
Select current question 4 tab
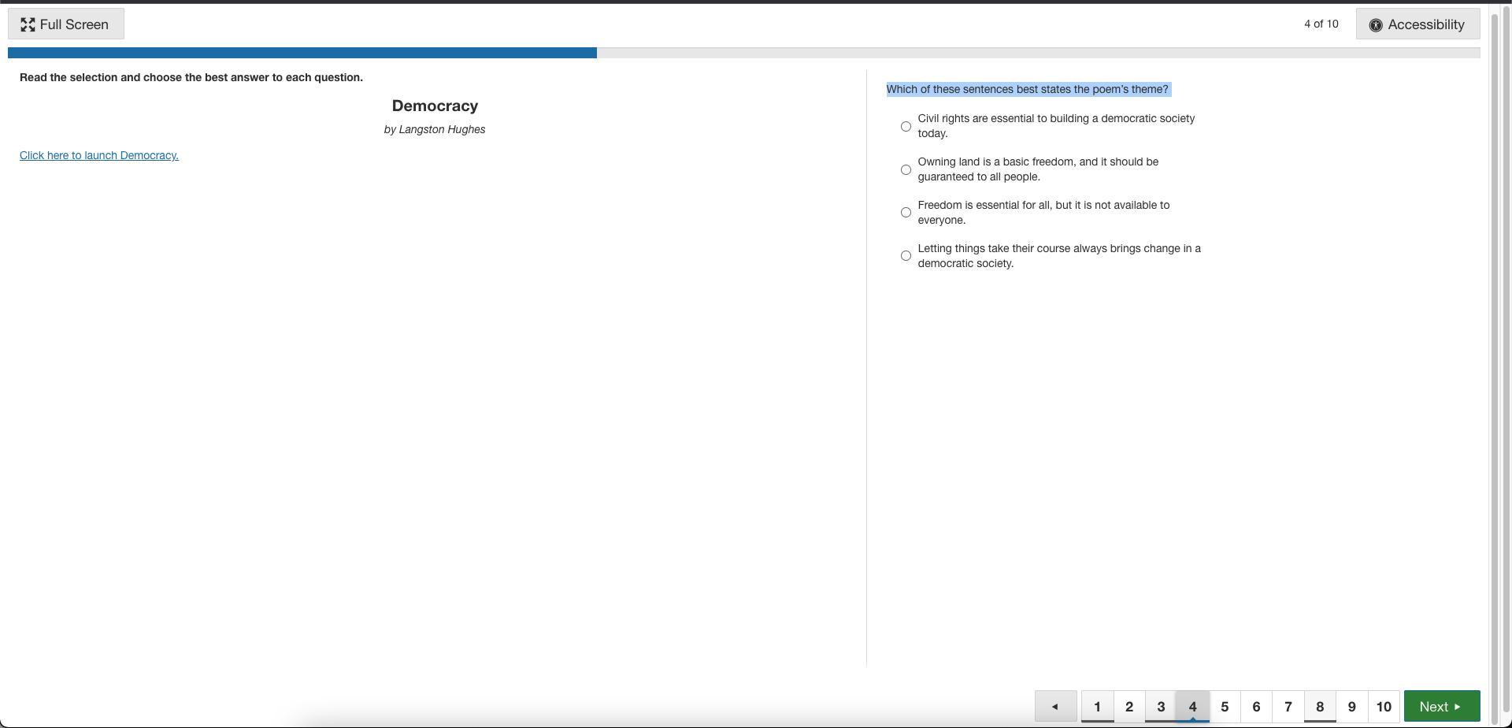pyautogui.click(x=1192, y=706)
